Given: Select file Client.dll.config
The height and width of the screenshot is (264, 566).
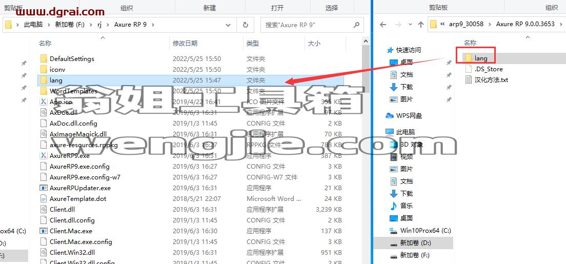Looking at the screenshot, I should pyautogui.click(x=72, y=220).
